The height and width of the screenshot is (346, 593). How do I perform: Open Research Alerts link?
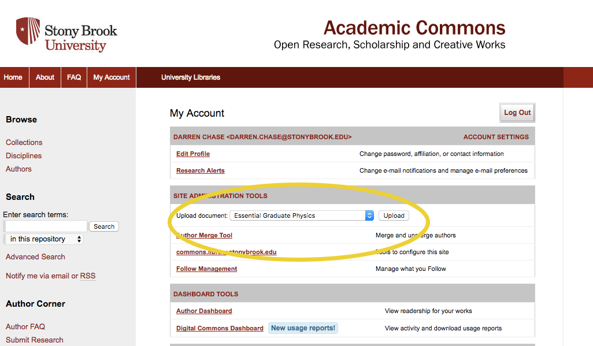[x=201, y=170]
